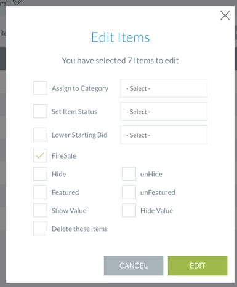Click the green Edit button
237x287 pixels.
[198, 265]
